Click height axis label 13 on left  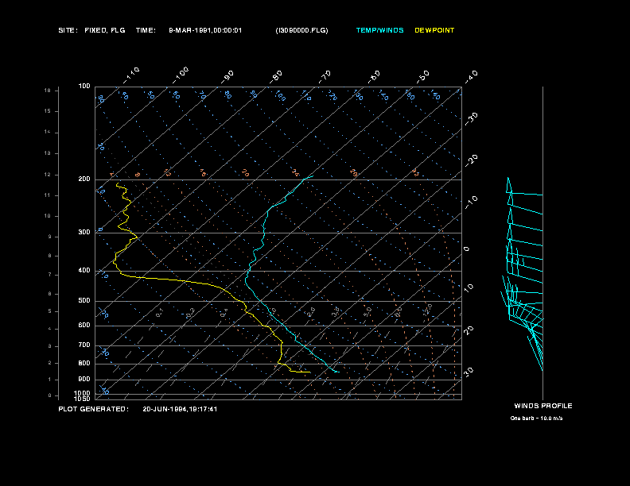(48, 153)
